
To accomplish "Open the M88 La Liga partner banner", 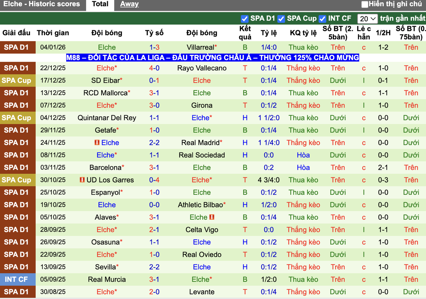I will [x=213, y=58].
